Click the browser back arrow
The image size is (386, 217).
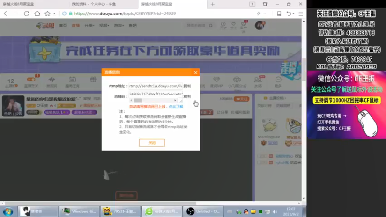point(6,14)
